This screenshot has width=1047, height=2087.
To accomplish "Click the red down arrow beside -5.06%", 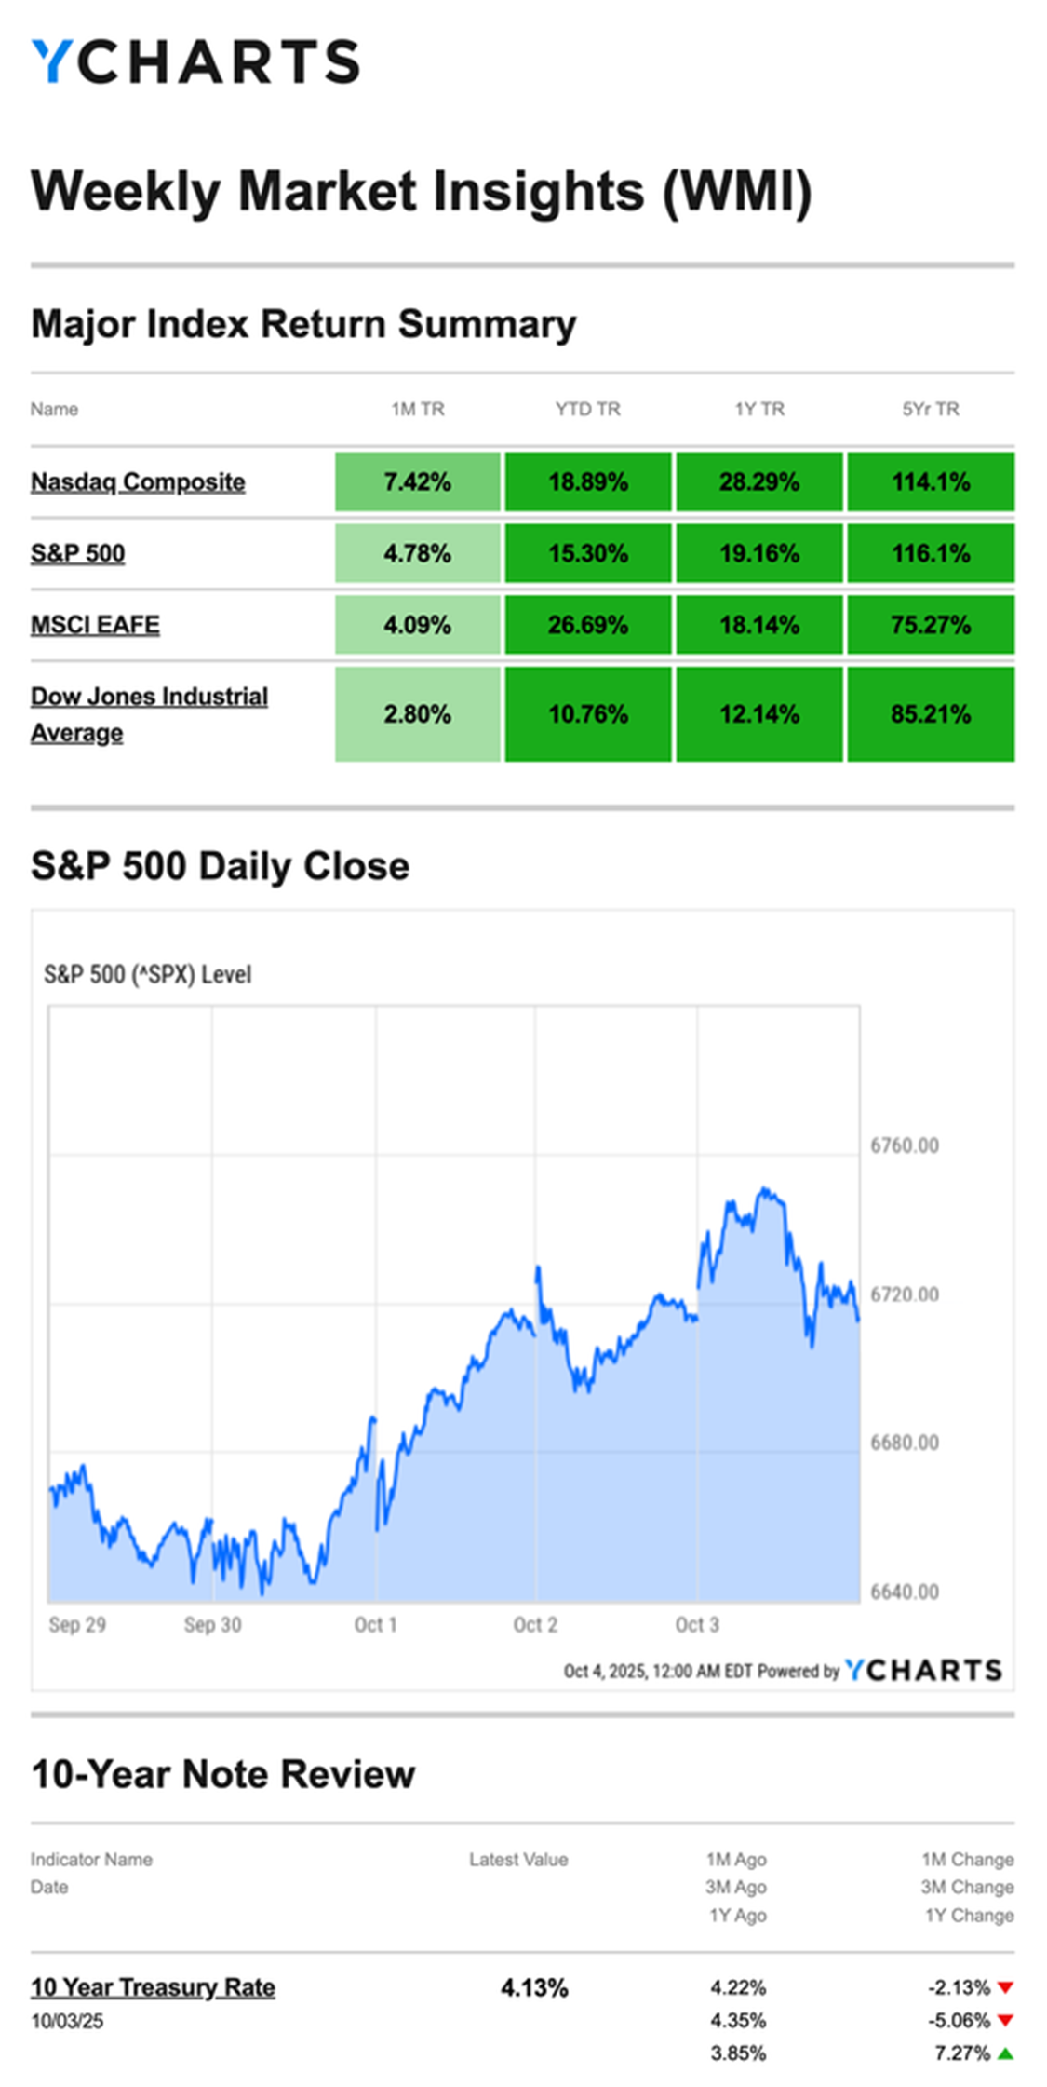I will (x=1005, y=2020).
